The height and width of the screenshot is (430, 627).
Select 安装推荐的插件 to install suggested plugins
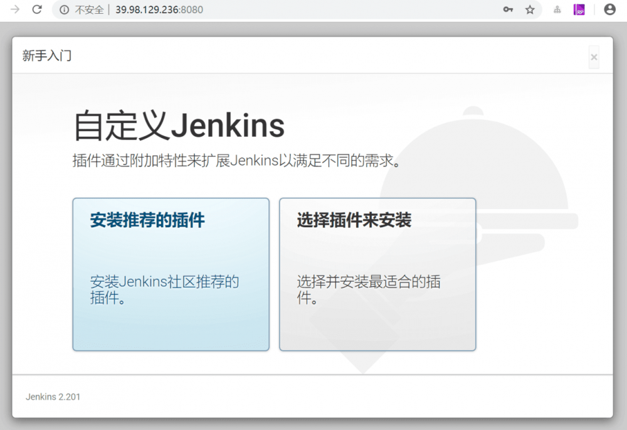coord(171,274)
